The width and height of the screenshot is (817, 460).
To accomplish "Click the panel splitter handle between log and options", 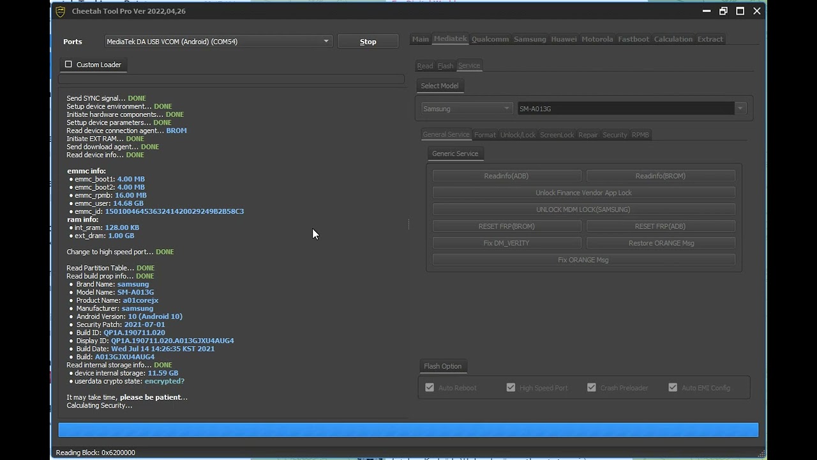I will click(x=409, y=224).
